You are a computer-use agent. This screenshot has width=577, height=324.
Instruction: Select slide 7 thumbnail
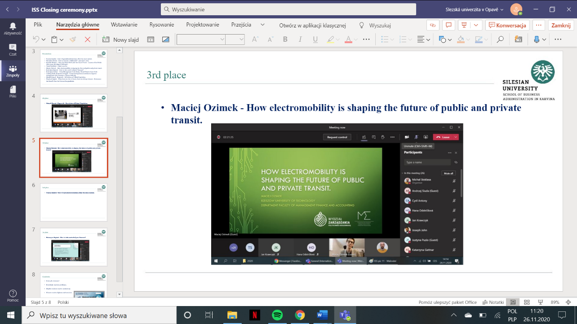pyautogui.click(x=74, y=247)
